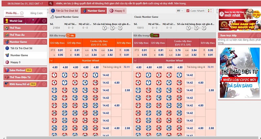Open the Thể Thao Điện Tử ad banner

[239, 73]
